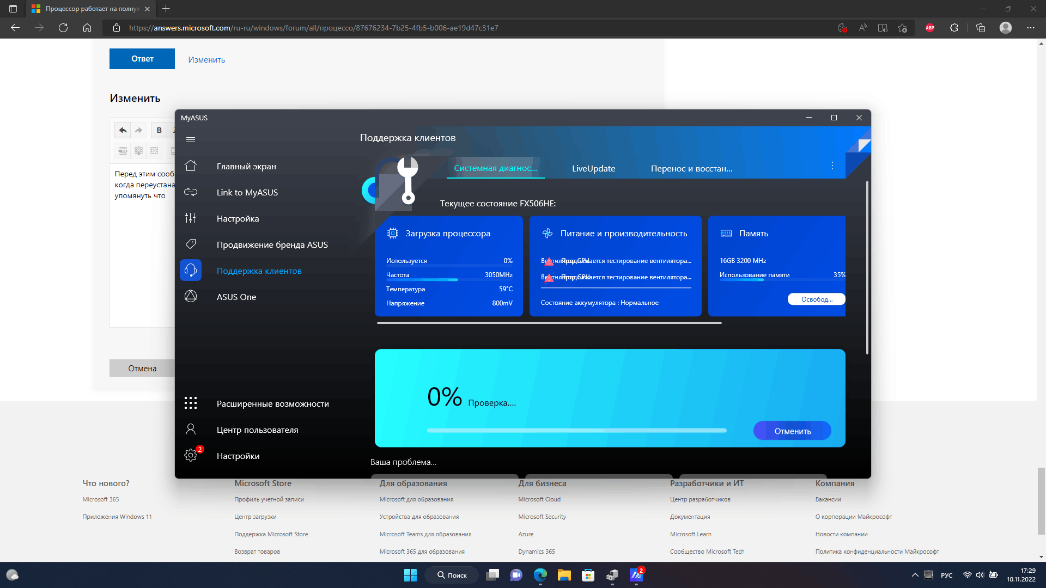Open Вакансии footer link
Screen dimensions: 1046x588
pos(828,499)
